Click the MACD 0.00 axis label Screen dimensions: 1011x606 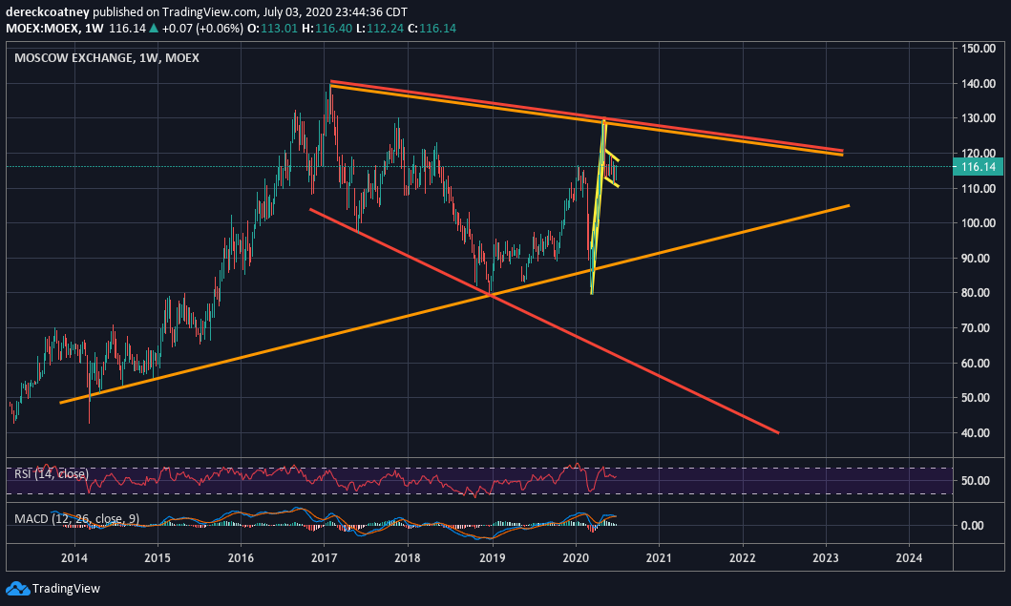click(x=972, y=526)
